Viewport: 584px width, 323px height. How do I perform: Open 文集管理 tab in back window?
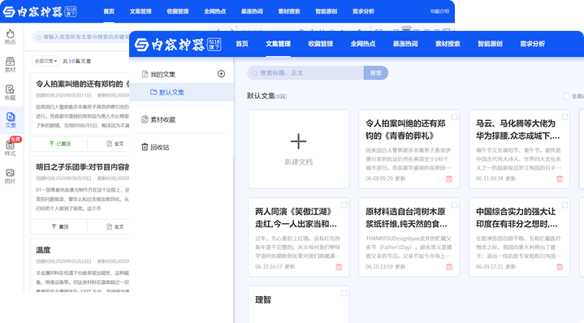141,11
